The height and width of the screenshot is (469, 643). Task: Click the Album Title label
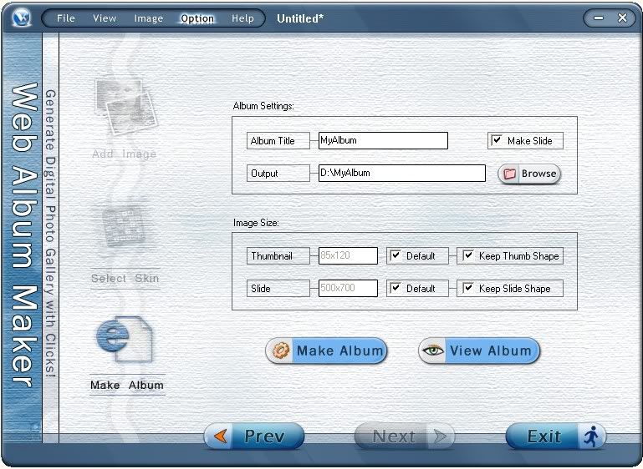(273, 141)
